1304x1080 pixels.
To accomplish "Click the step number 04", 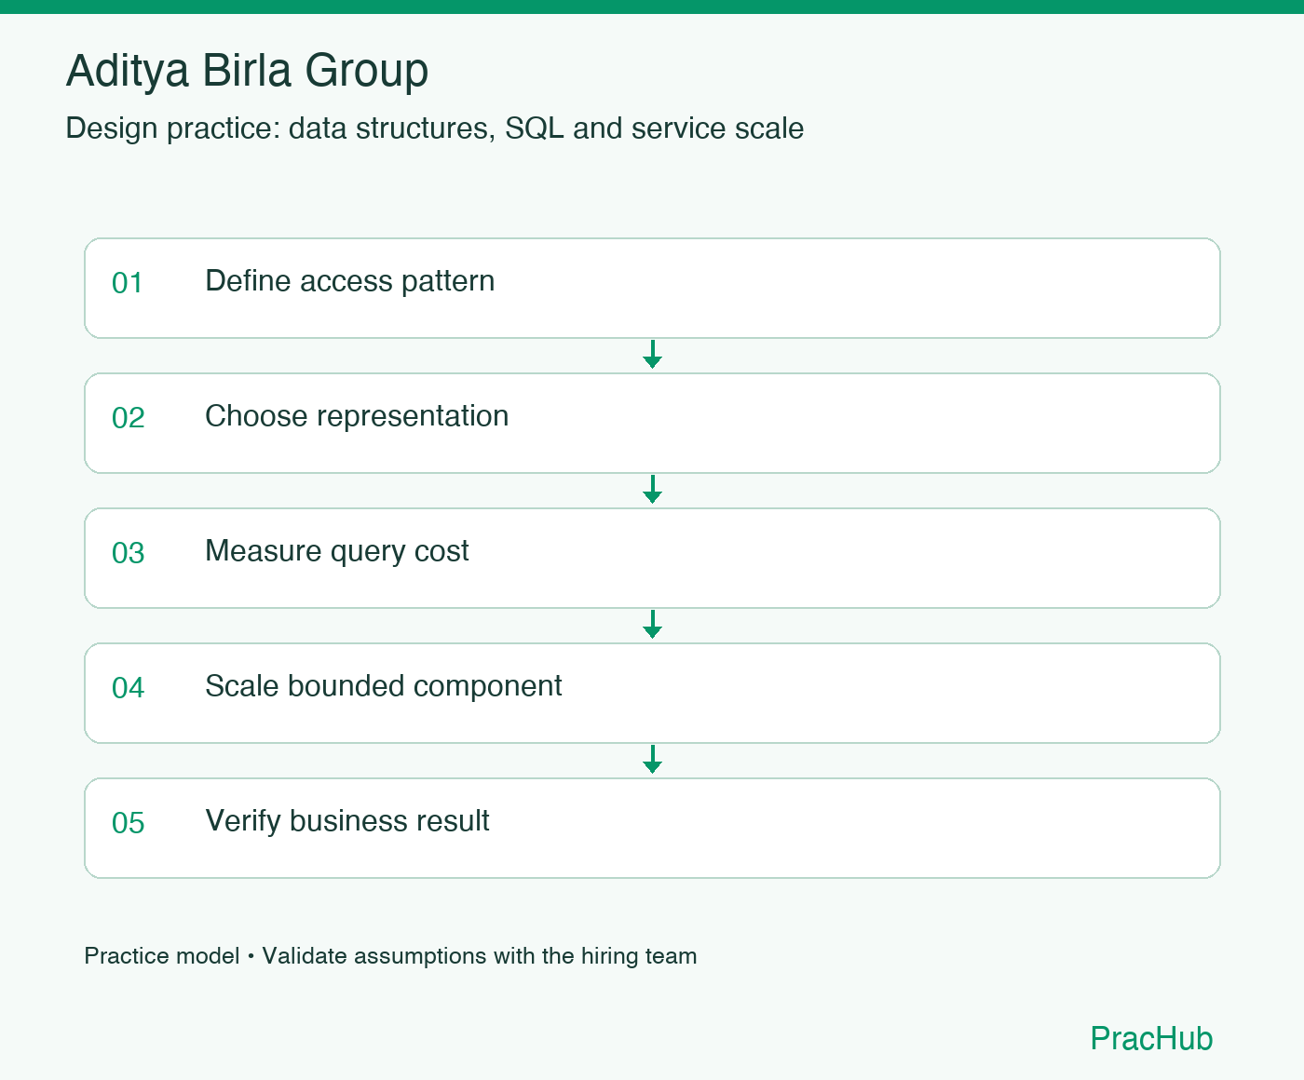I will click(129, 688).
